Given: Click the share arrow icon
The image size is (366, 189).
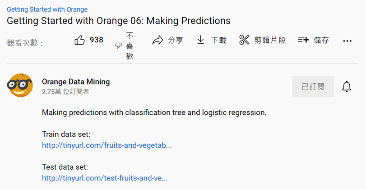Looking at the screenshot, I should click(x=158, y=40).
